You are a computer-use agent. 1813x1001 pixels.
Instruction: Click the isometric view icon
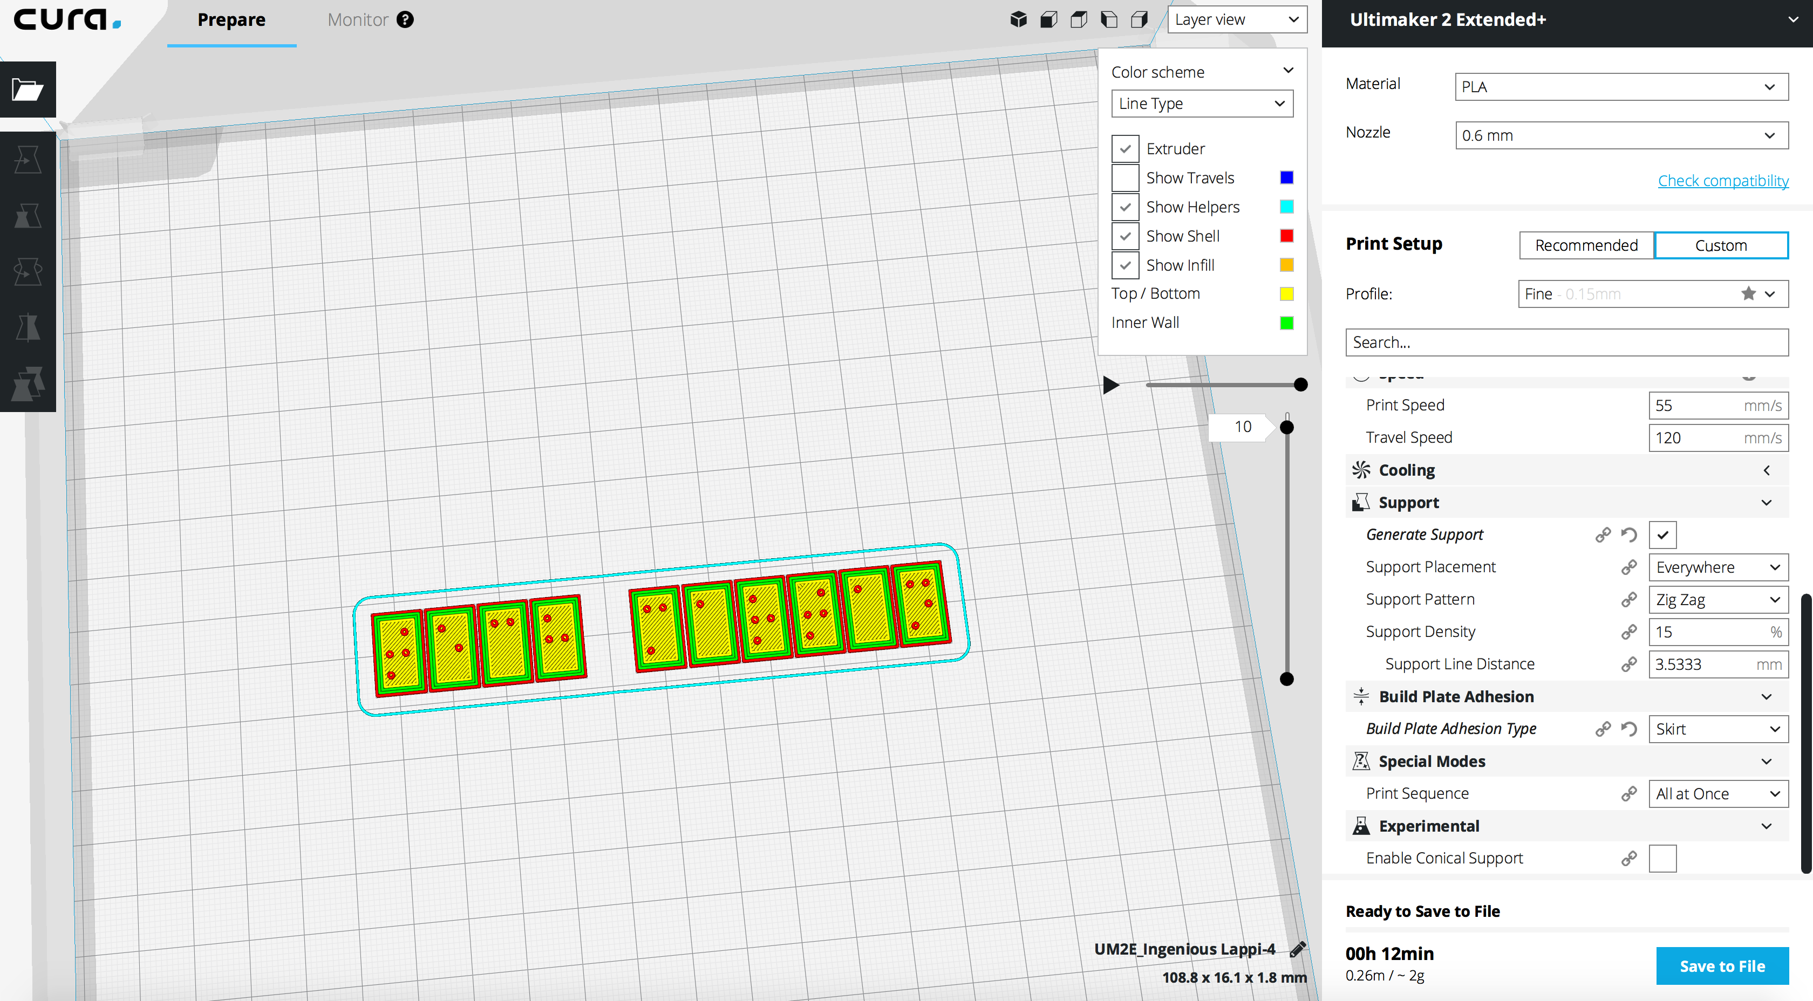[x=1019, y=18]
